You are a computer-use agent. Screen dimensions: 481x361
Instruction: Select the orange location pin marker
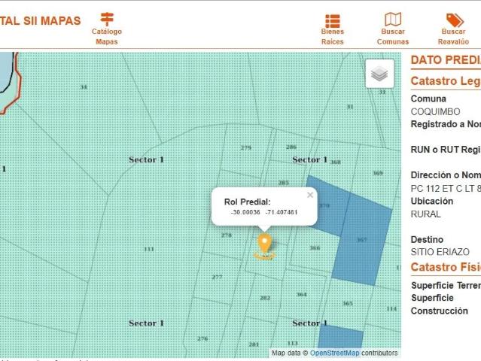[x=264, y=244]
